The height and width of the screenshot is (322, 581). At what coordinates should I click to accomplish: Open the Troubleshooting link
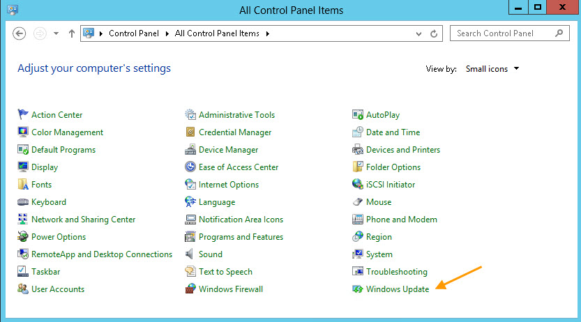[x=396, y=272]
